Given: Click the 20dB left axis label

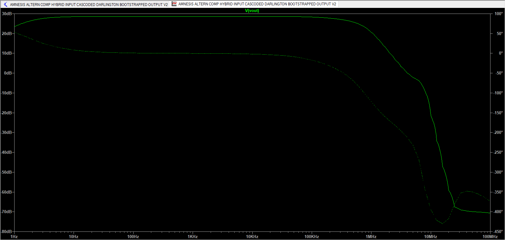Looking at the screenshot, I should pos(7,33).
